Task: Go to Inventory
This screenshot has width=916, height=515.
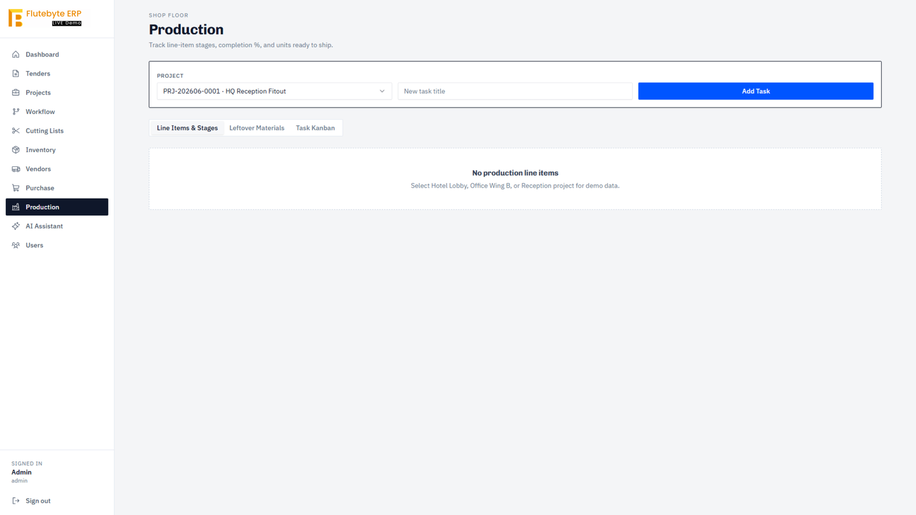Action: pyautogui.click(x=57, y=150)
